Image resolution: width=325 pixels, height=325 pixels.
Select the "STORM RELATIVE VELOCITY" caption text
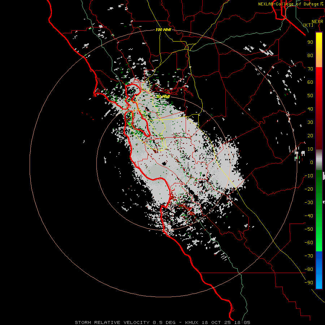[x=112, y=322]
